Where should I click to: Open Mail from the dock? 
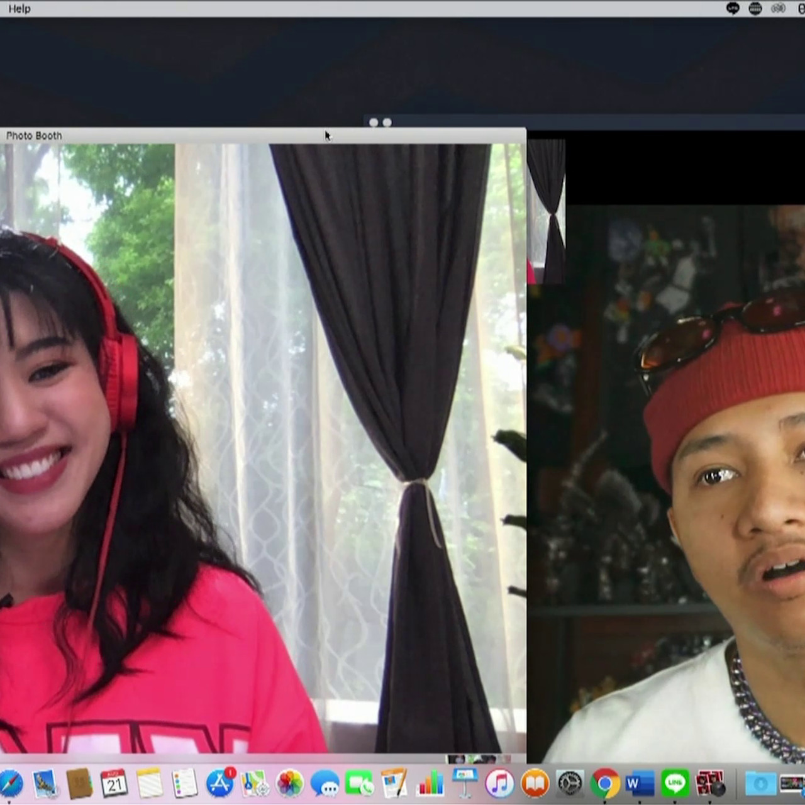point(46,784)
